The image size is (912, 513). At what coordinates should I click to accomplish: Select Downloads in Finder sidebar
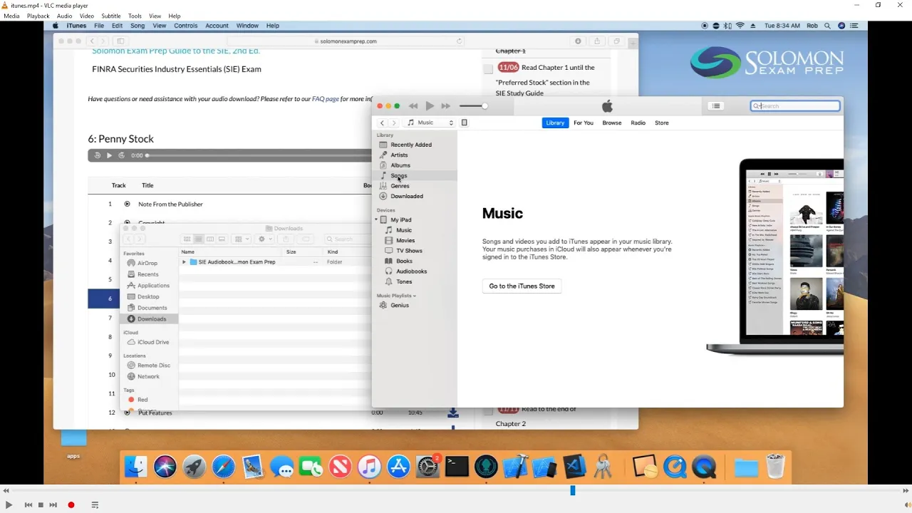click(149, 319)
